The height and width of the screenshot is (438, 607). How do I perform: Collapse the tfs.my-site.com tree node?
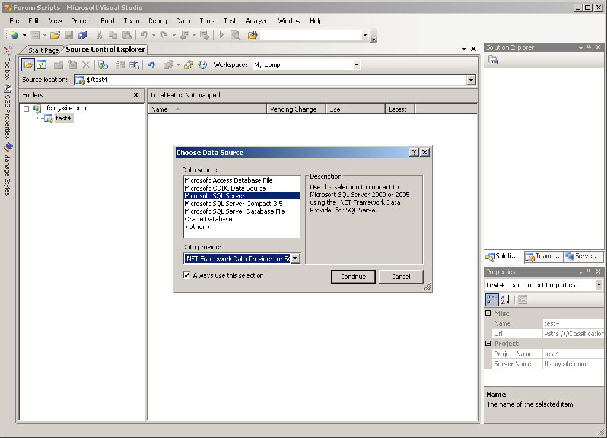pyautogui.click(x=26, y=109)
